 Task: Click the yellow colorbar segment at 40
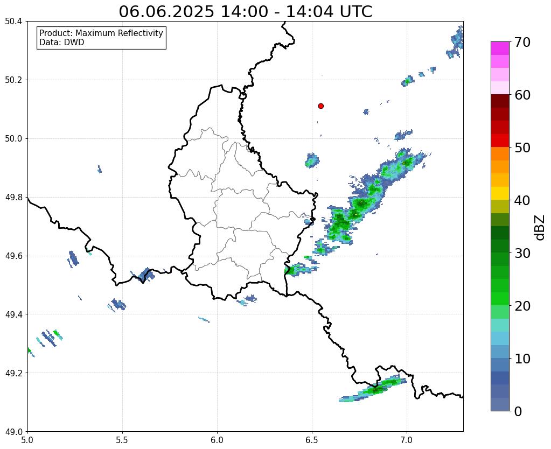click(x=500, y=193)
